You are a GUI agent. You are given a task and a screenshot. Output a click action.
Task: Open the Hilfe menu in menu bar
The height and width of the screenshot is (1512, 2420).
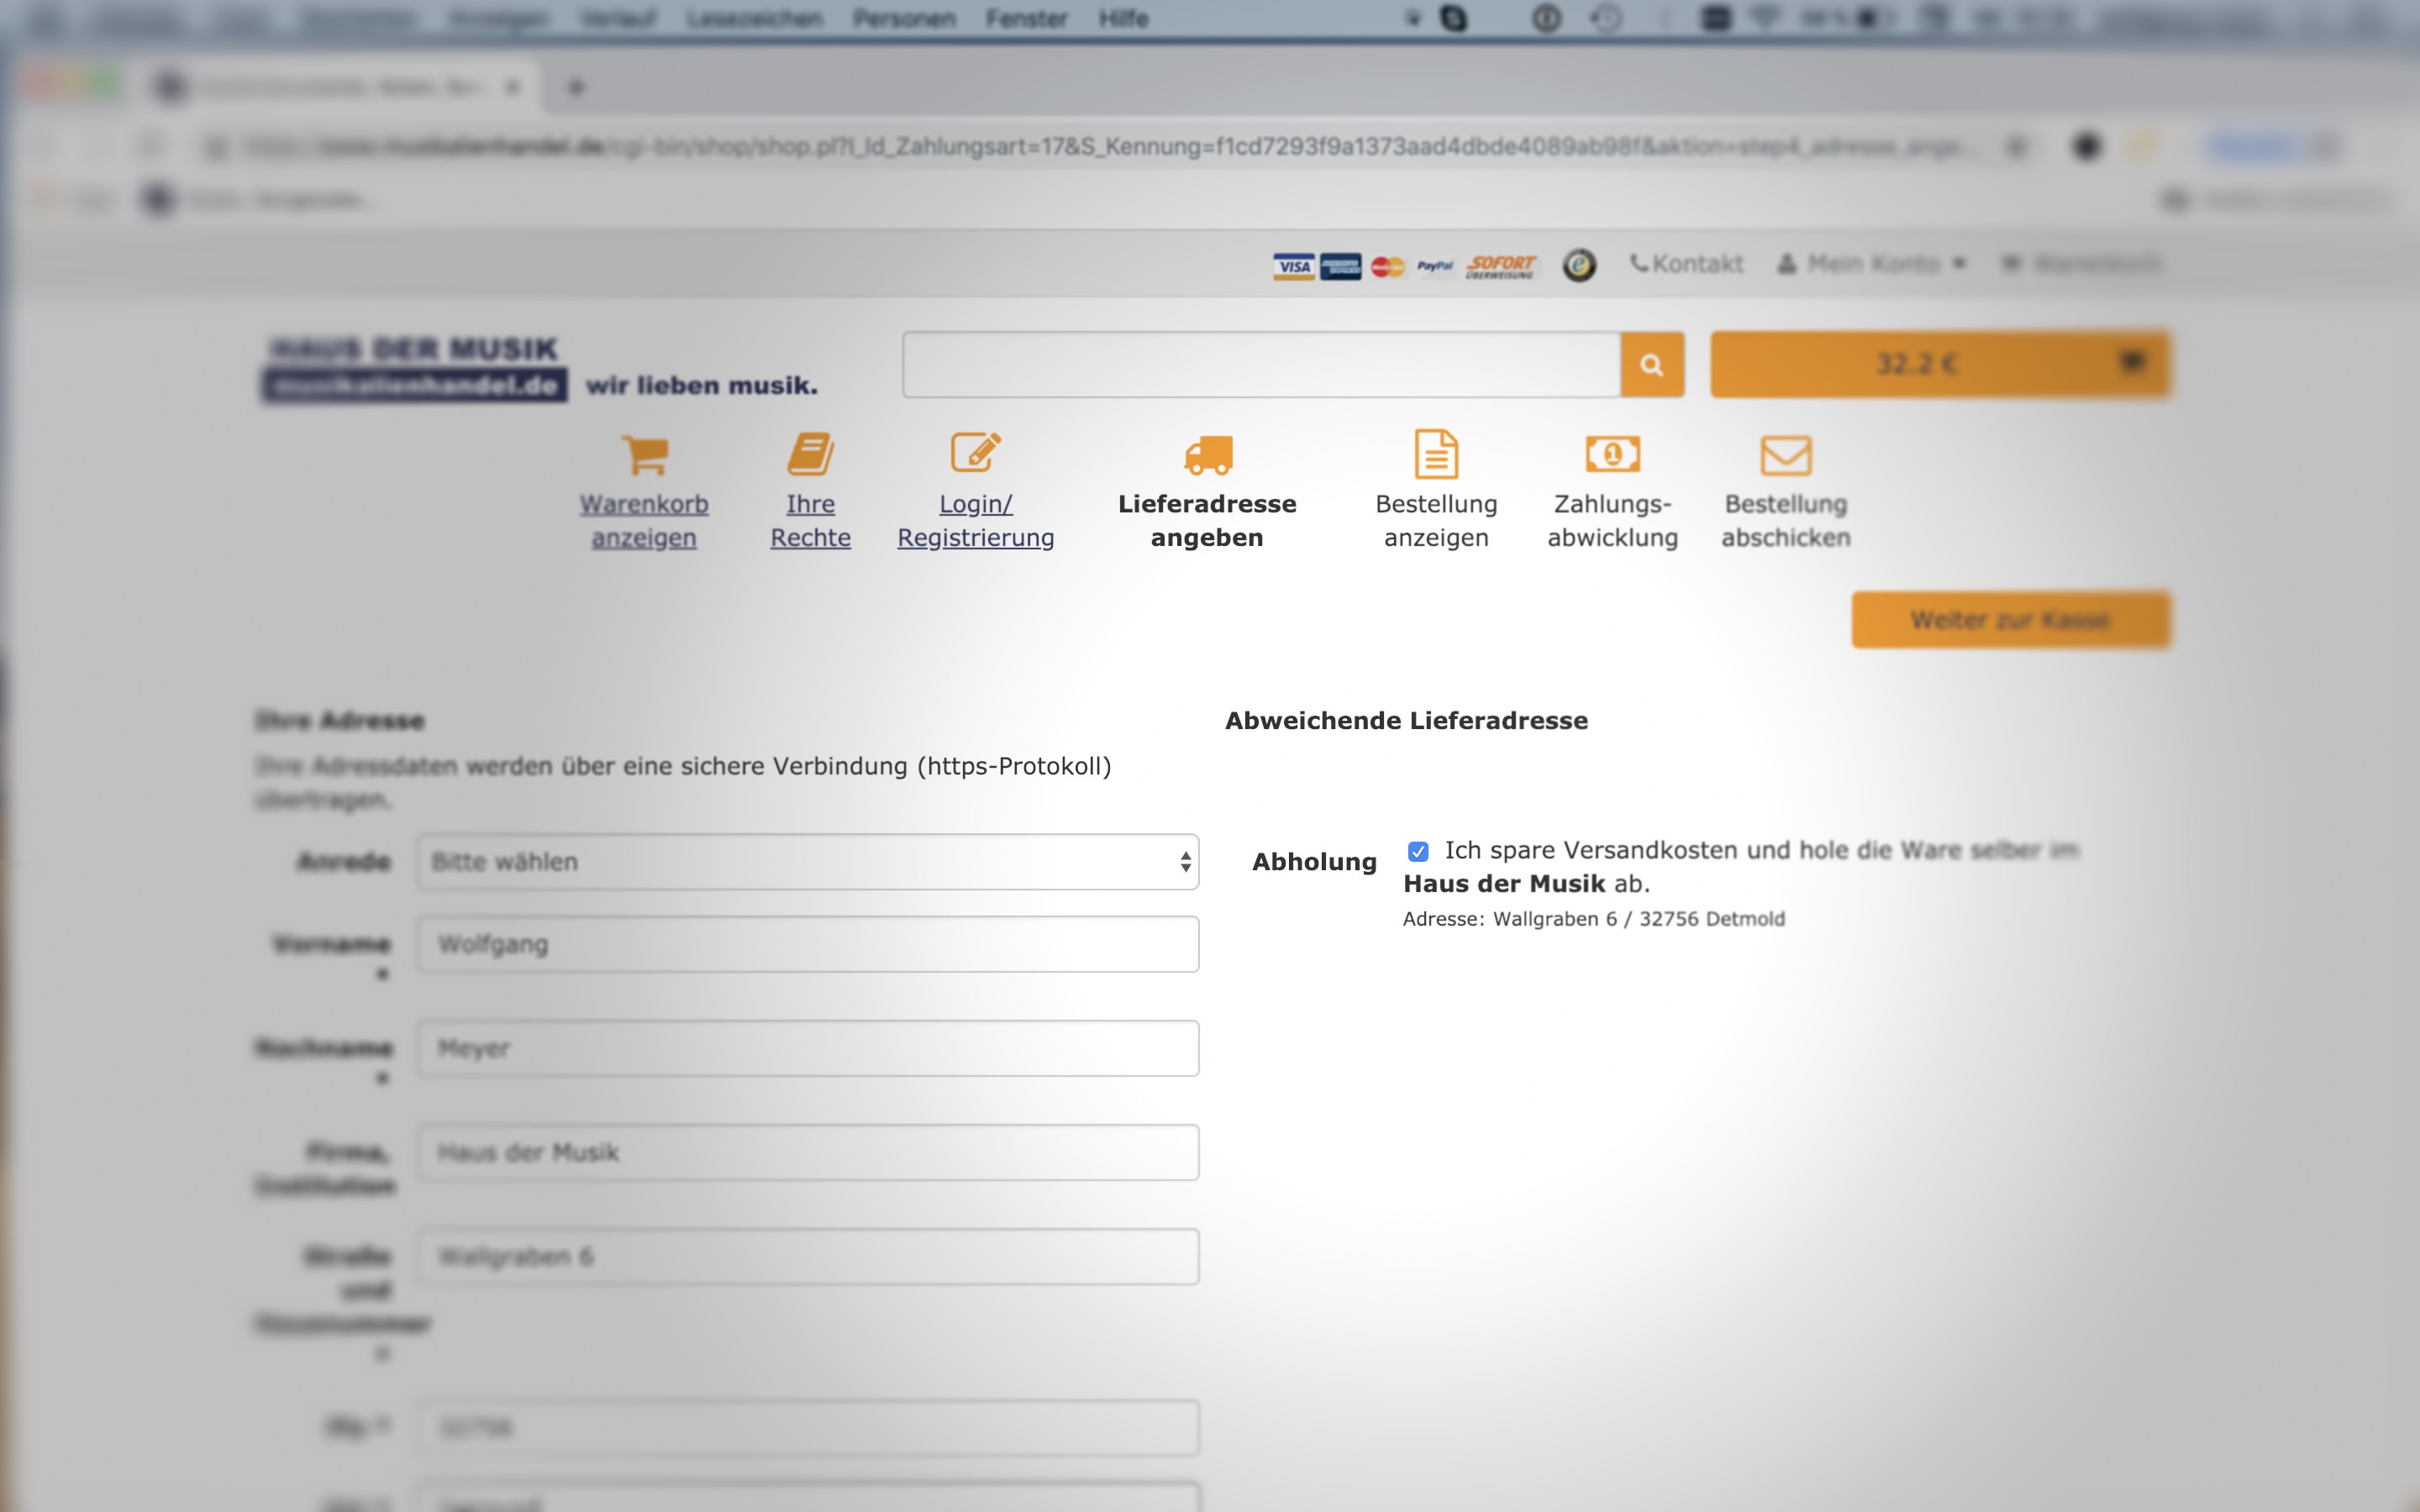[x=1123, y=19]
